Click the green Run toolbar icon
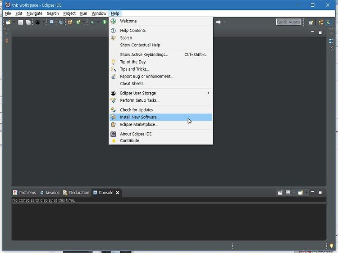The height and width of the screenshot is (253, 338). [x=105, y=22]
